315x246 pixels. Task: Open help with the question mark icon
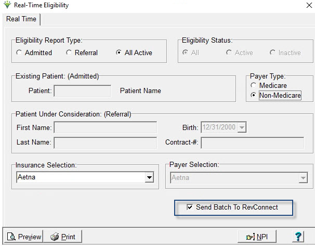(298, 237)
